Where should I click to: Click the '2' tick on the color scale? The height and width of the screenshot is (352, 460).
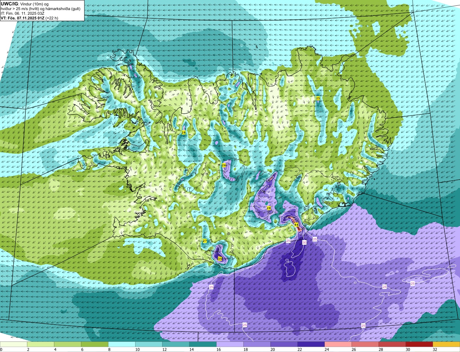point(28,349)
